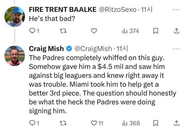
Task: Share FIRE TRENT BAALKE's tweet
Action: pyautogui.click(x=176, y=31)
